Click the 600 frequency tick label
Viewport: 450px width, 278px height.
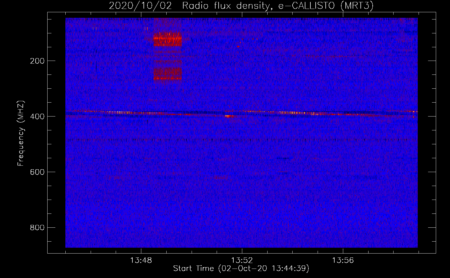click(37, 172)
